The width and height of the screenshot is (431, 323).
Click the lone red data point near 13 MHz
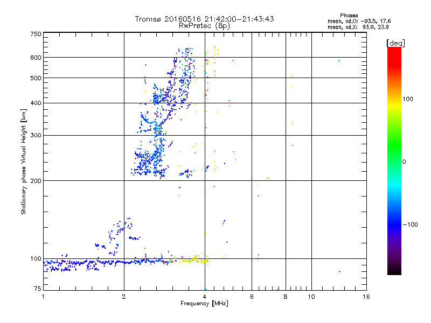tap(340, 272)
